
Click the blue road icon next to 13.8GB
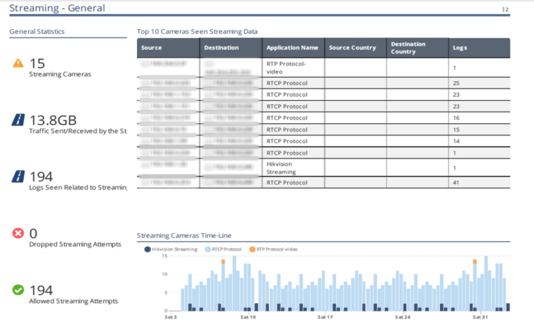pos(18,120)
